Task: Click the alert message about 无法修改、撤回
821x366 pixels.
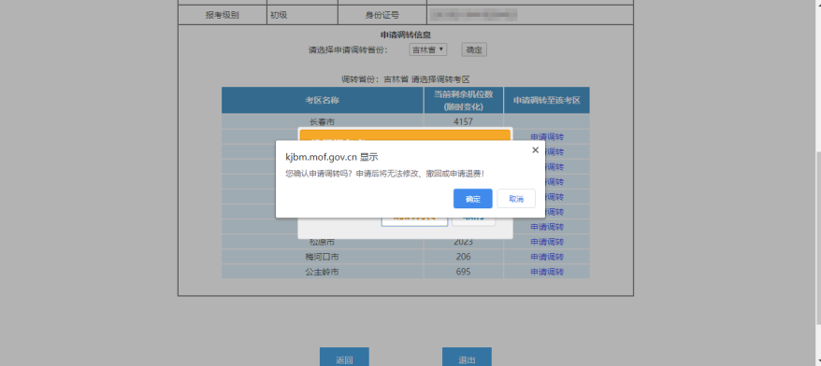Action: (385, 173)
